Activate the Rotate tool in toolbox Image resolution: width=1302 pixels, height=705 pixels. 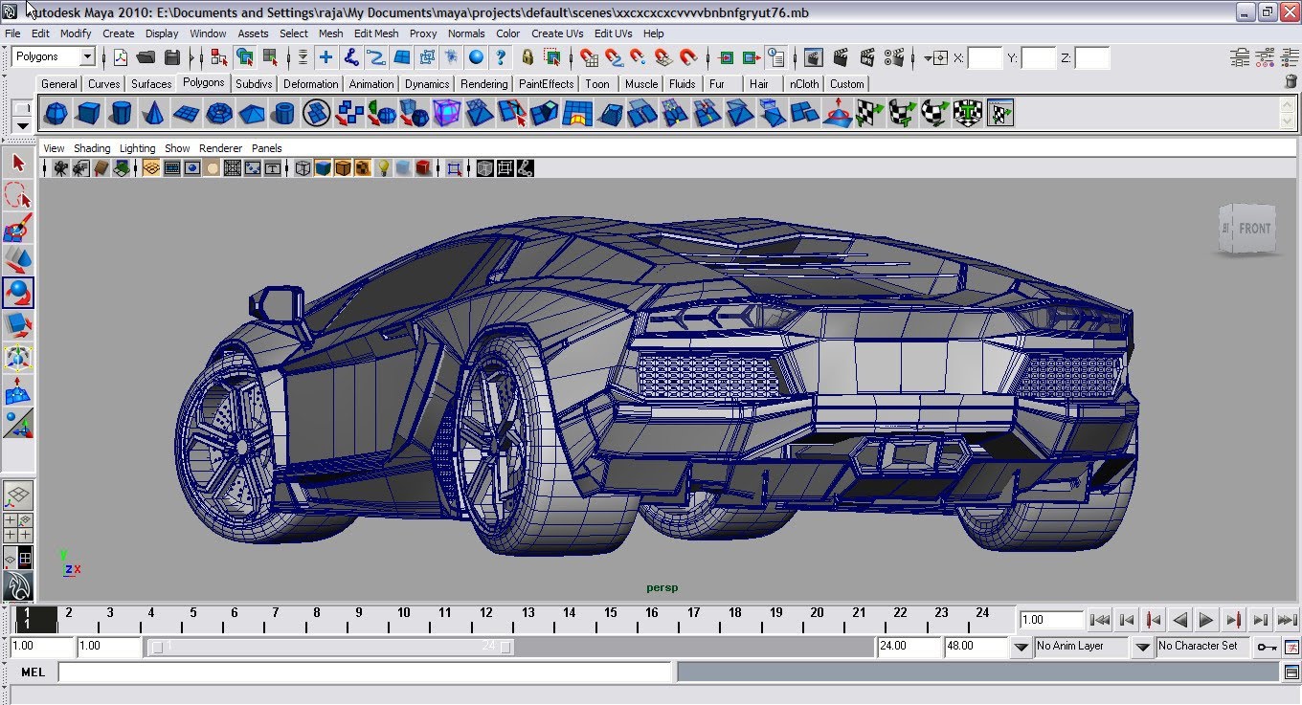coord(18,293)
